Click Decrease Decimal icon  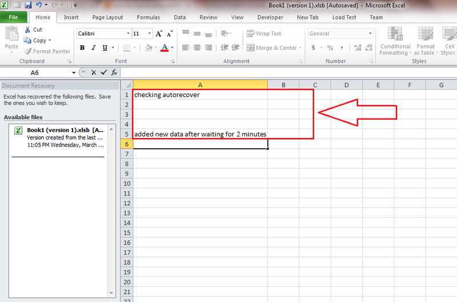pyautogui.click(x=368, y=48)
